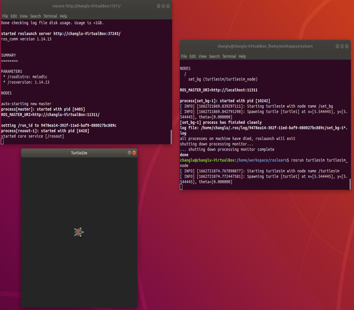This screenshot has width=354, height=310.
Task: Minimize the roslearn terminal window
Action: coord(337,46)
